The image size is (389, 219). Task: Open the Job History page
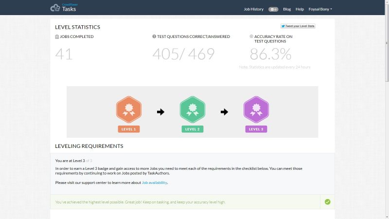click(253, 9)
